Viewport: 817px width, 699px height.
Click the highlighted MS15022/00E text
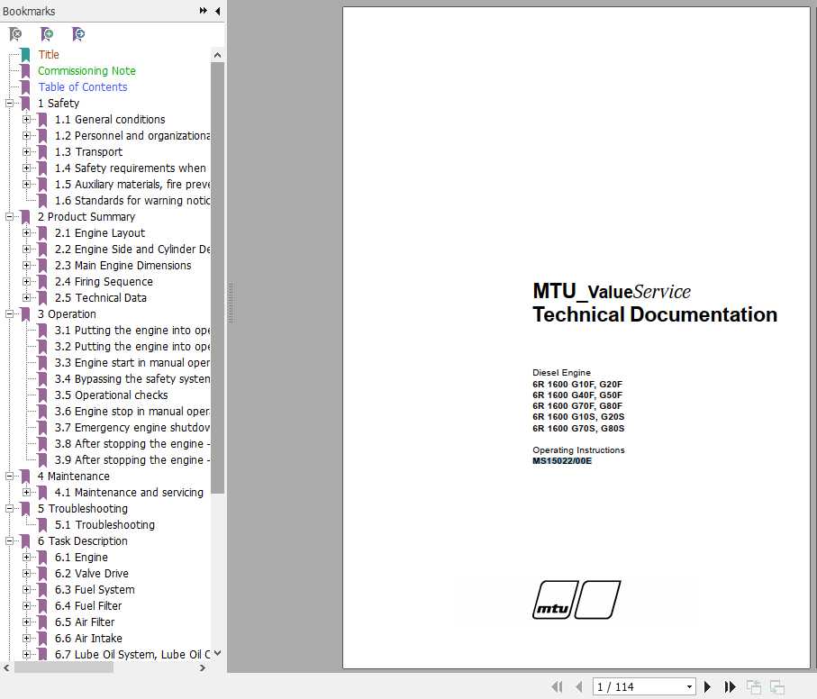562,460
